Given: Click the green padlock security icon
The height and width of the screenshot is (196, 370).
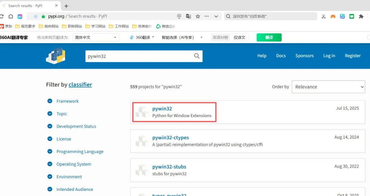Looking at the screenshot, I should tap(43, 16).
